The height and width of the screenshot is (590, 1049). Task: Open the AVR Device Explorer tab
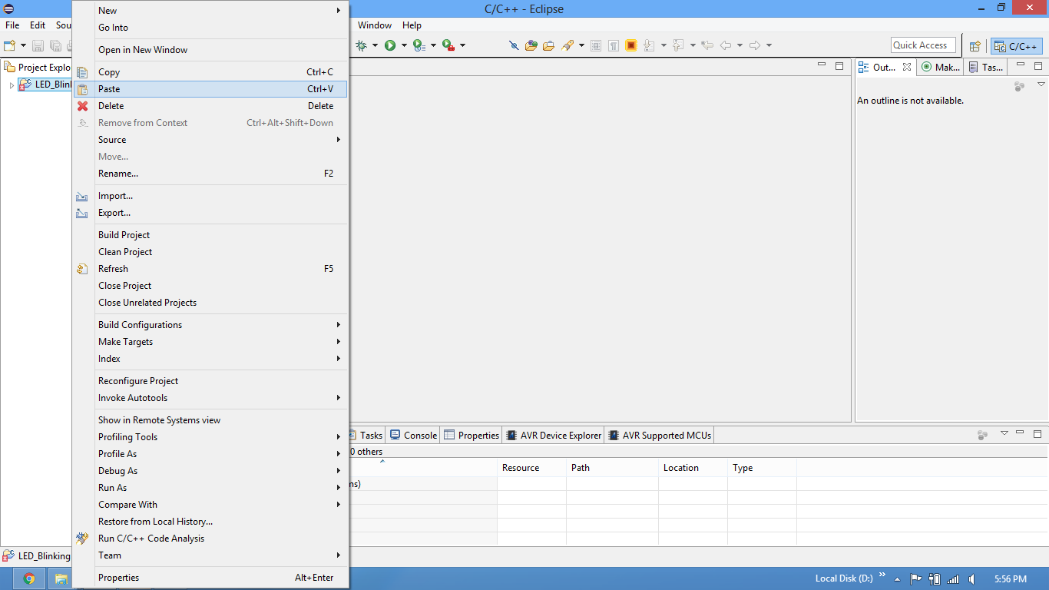(x=554, y=435)
